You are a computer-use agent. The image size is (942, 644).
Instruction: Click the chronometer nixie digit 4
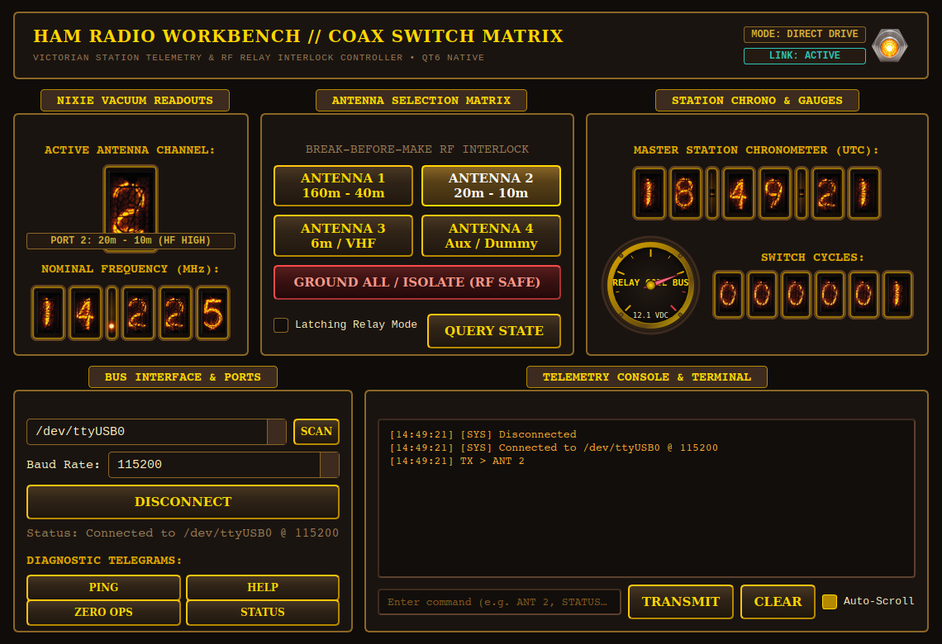[739, 193]
